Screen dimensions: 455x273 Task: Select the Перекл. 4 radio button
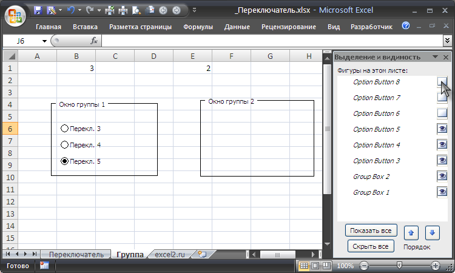(x=65, y=145)
